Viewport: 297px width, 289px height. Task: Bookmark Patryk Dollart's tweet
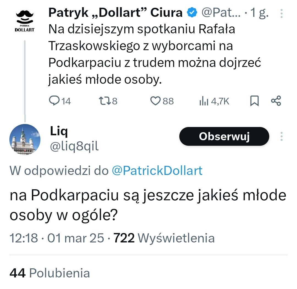(254, 101)
